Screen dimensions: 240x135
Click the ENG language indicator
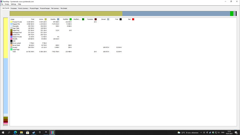pyautogui.click(x=223, y=132)
